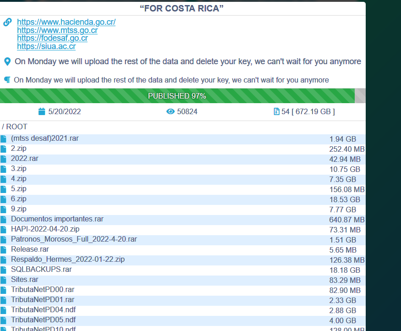Image resolution: width=401 pixels, height=331 pixels.
Task: Select the 4.zip file name
Action: coord(19,179)
